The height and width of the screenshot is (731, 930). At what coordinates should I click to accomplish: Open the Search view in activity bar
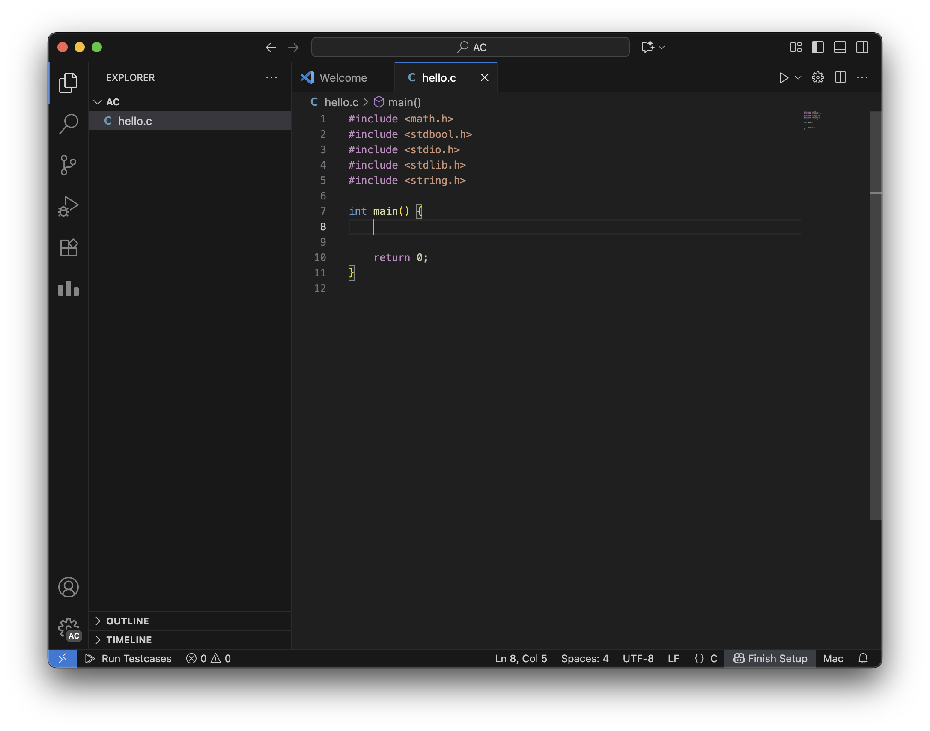(69, 124)
